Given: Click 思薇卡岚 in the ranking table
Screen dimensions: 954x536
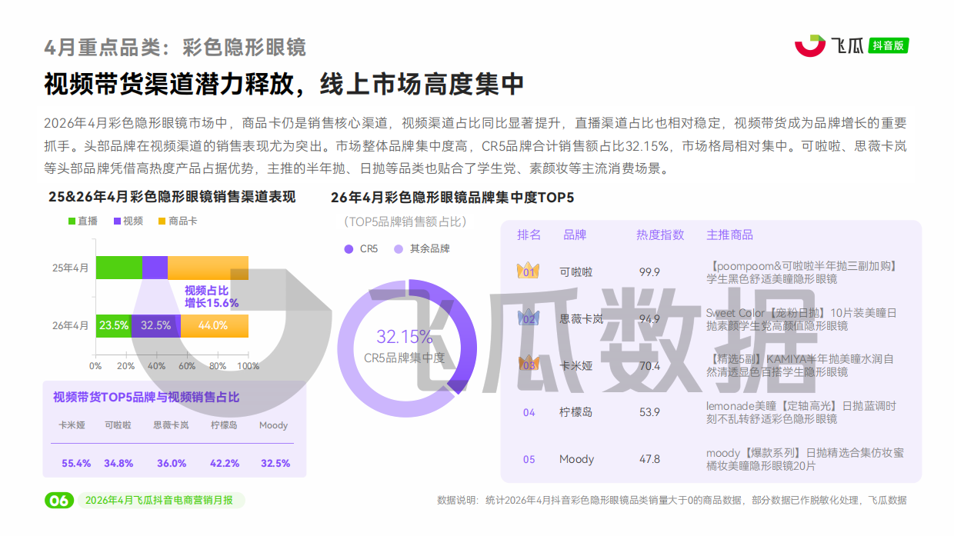Looking at the screenshot, I should tap(582, 318).
